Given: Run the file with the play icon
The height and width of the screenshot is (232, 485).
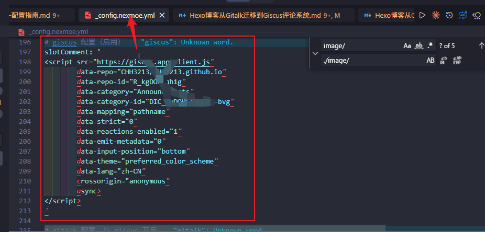Looking at the screenshot, I should [x=422, y=15].
